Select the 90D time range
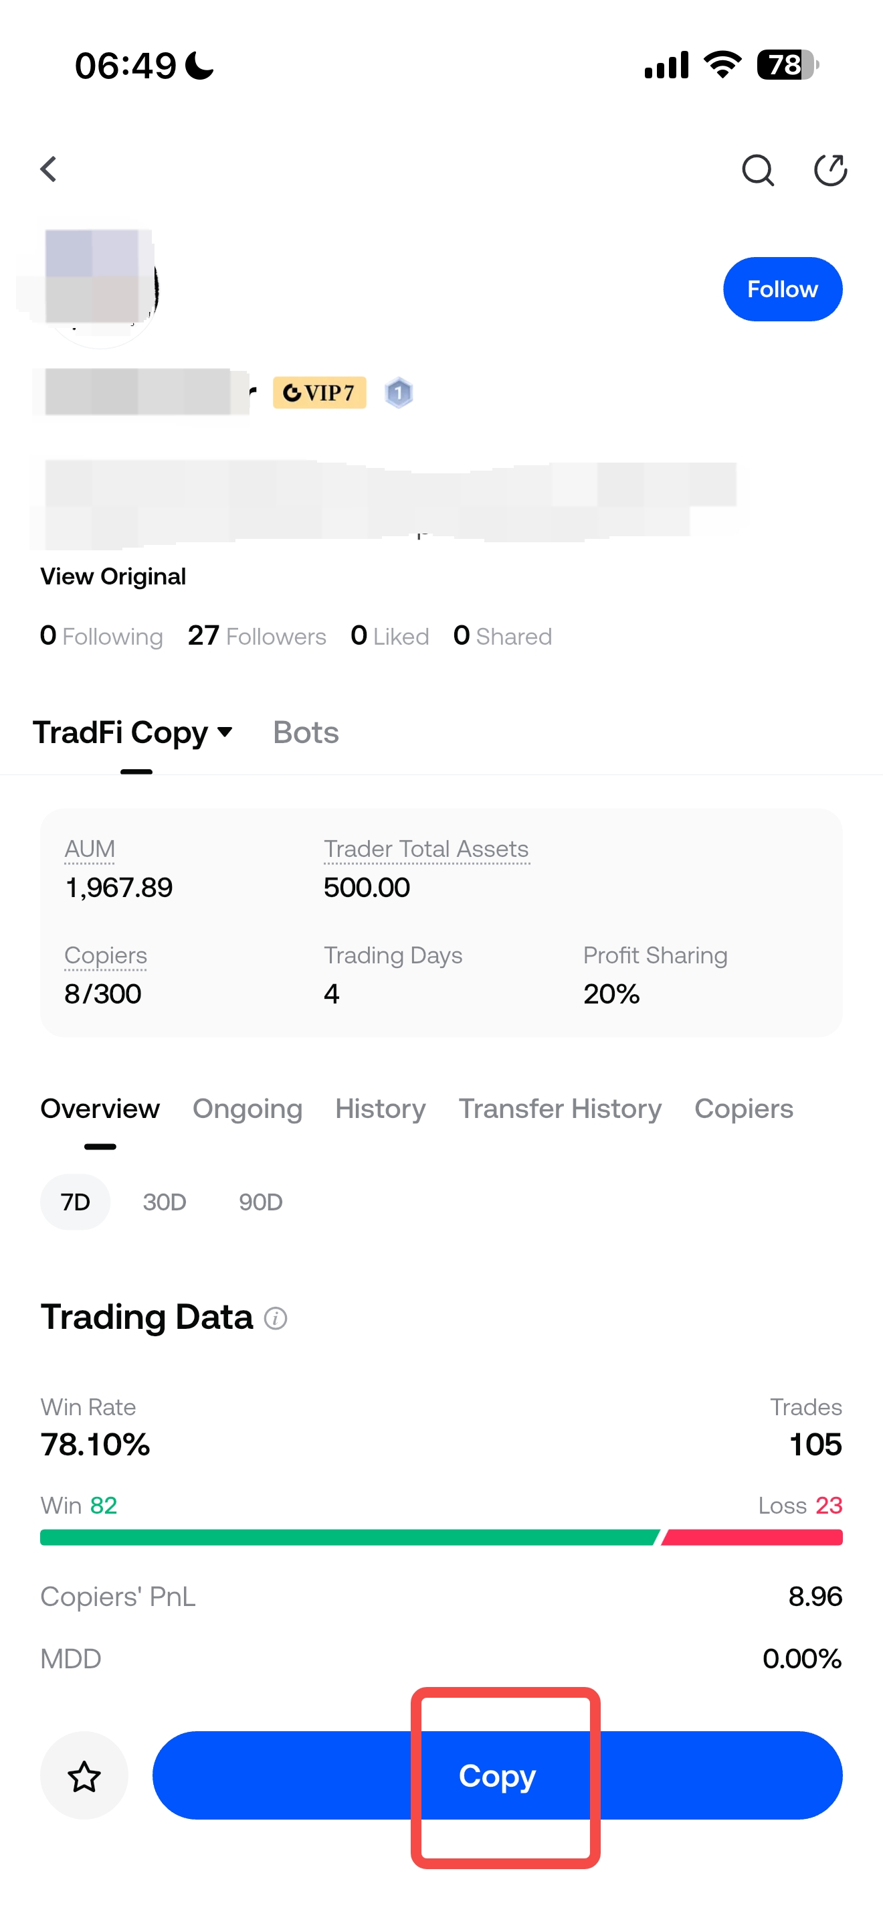883x1920 pixels. [x=261, y=1202]
